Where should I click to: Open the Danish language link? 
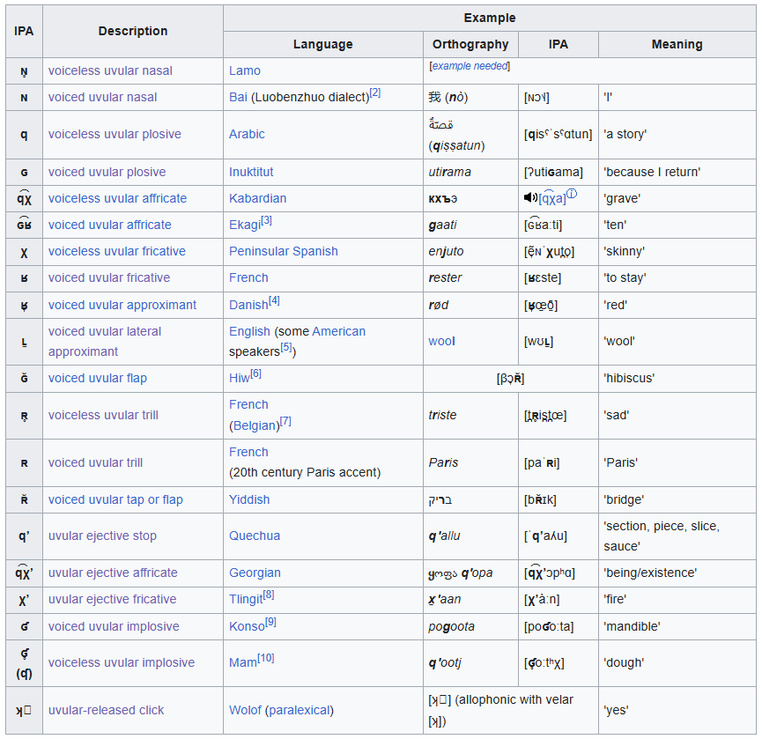[248, 305]
